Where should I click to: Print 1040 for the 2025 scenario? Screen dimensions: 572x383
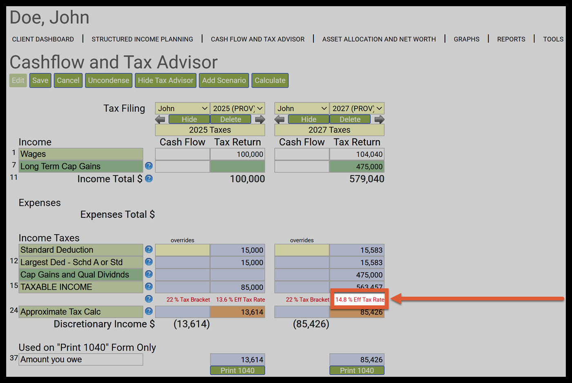[237, 370]
